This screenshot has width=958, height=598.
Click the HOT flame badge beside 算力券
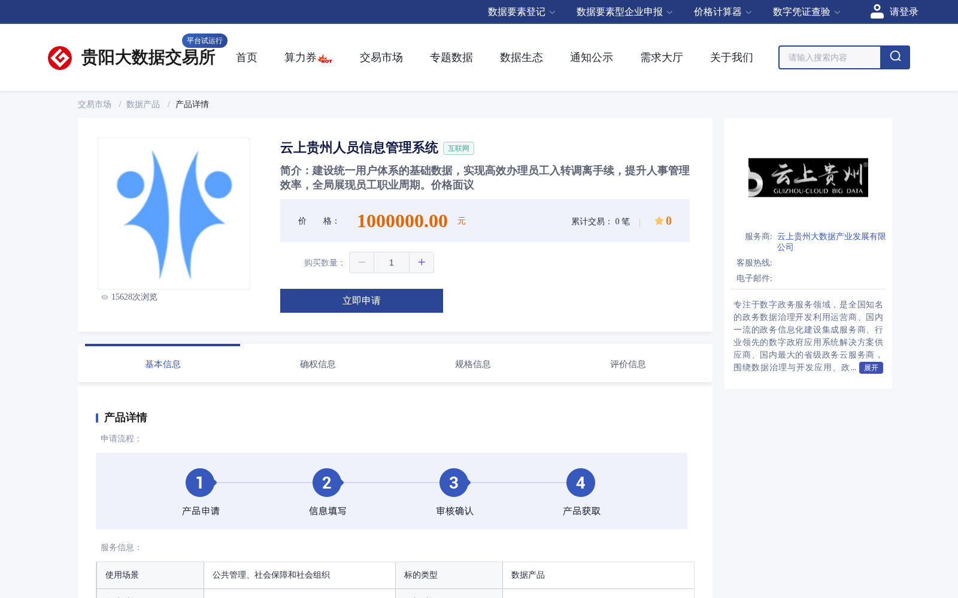325,59
